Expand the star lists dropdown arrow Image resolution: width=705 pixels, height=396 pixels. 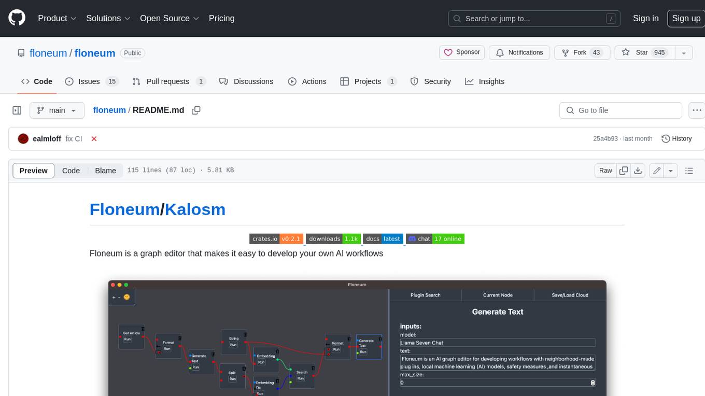pos(684,52)
